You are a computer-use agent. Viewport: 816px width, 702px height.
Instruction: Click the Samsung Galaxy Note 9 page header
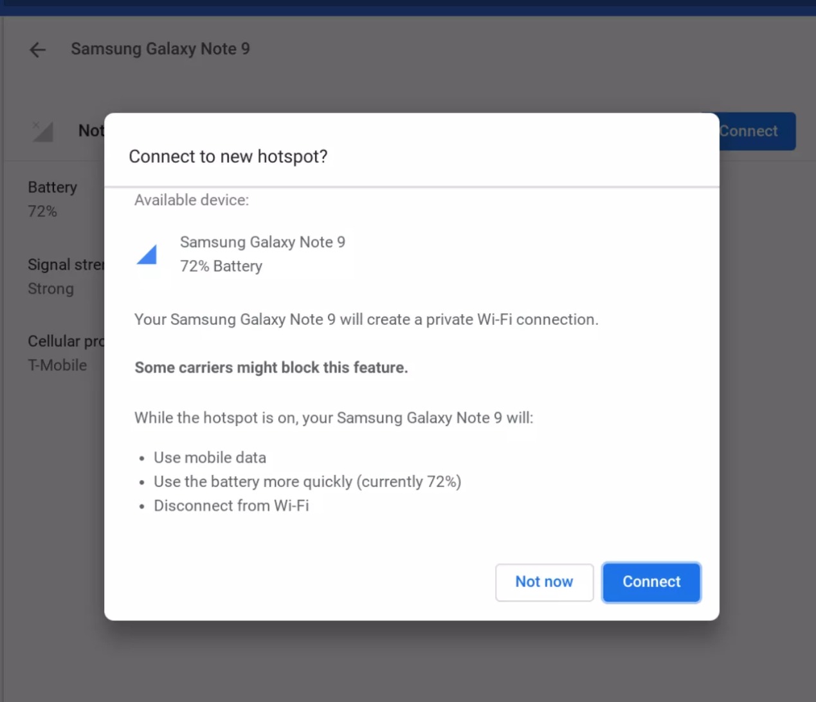(160, 49)
